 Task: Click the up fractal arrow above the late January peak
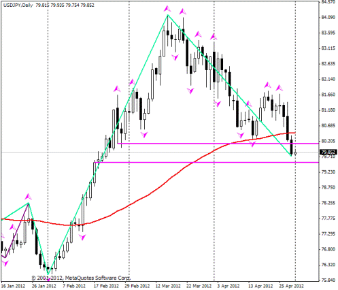(28, 197)
